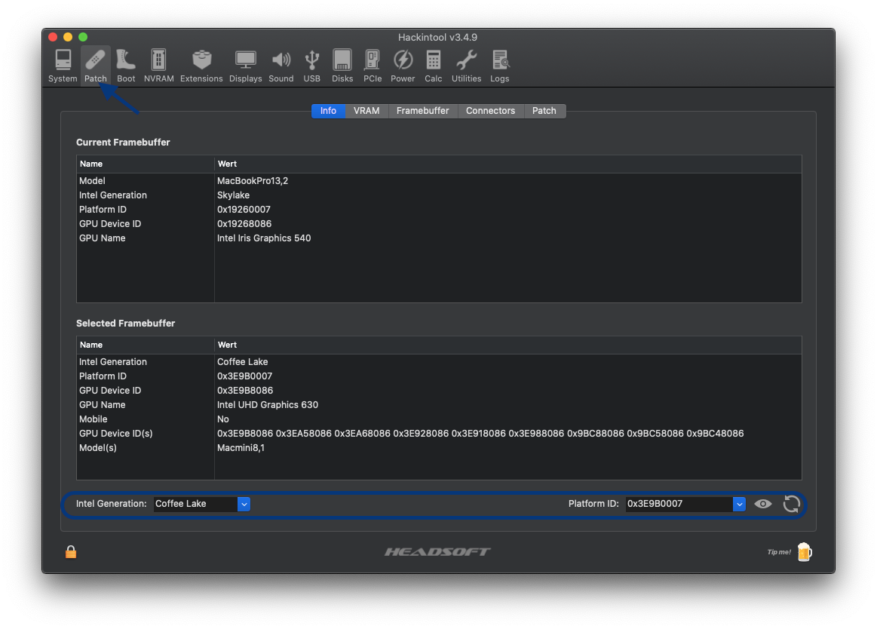Expand the Intel Generation dropdown
877x629 pixels.
(244, 504)
